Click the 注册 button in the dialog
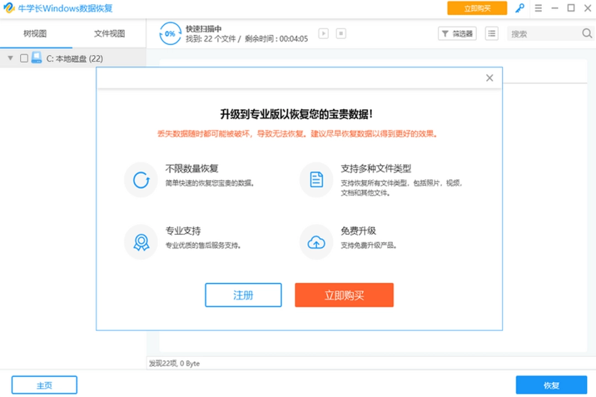Screen dimensions: 596x397 tap(243, 294)
